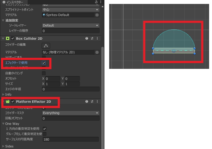
Task: Select the top-left collider handle in scene
Action: 153,48
